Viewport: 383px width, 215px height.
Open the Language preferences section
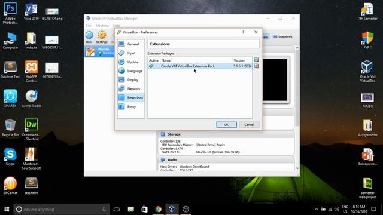[131, 71]
